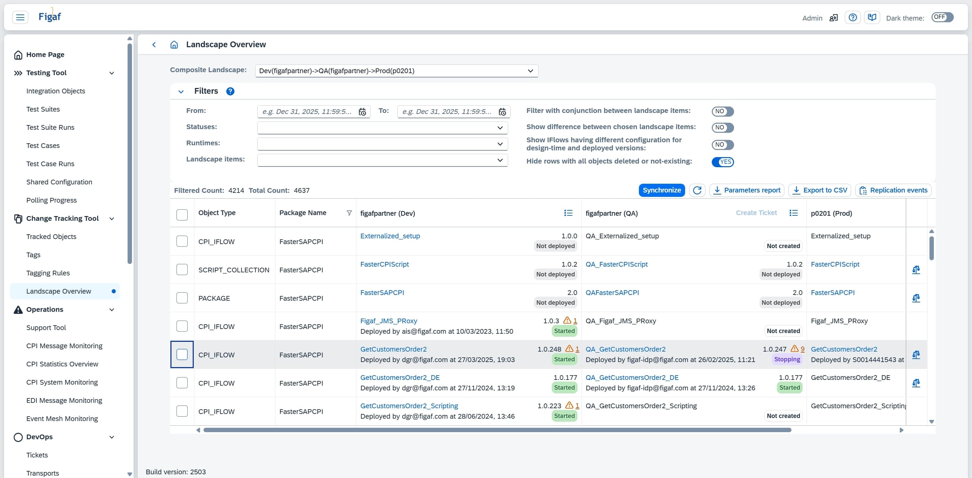Toggle show IFlows having different configuration

pos(723,145)
